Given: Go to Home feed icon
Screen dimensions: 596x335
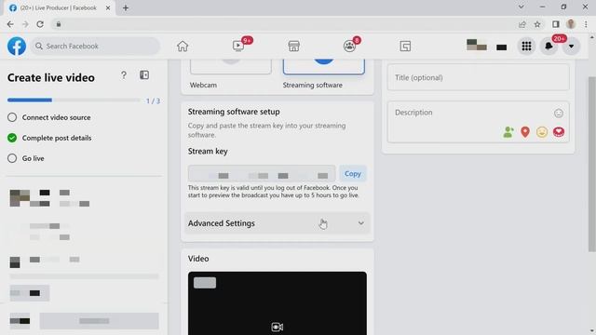Looking at the screenshot, I should click(x=183, y=46).
